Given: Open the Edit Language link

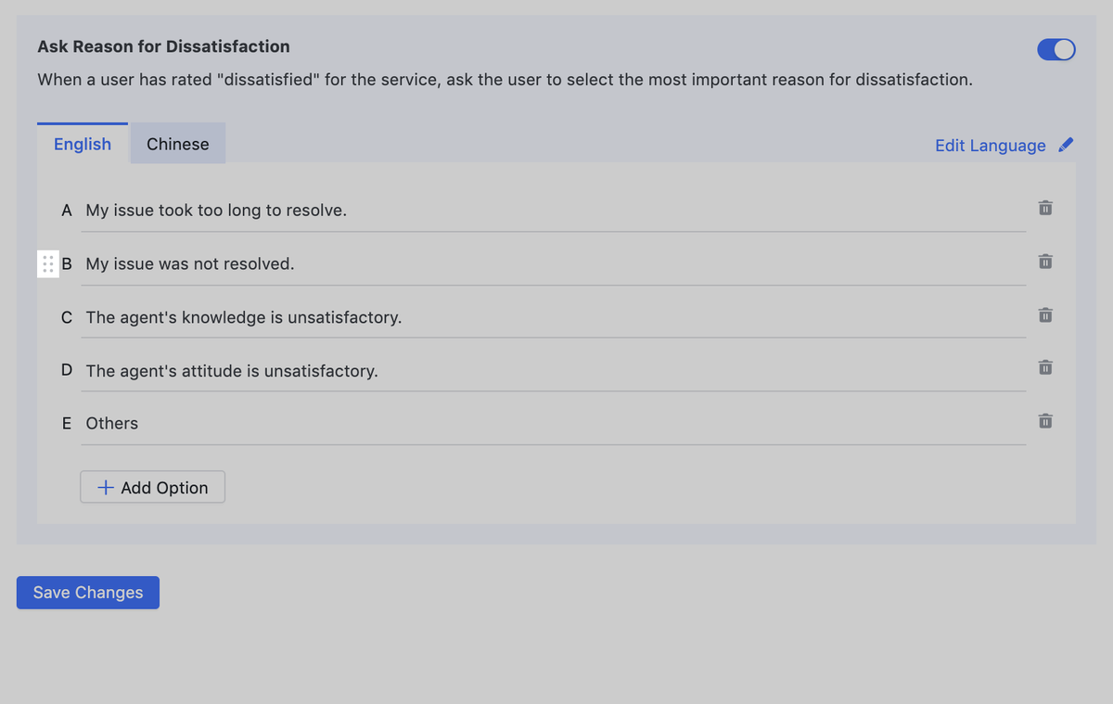Looking at the screenshot, I should [x=990, y=146].
